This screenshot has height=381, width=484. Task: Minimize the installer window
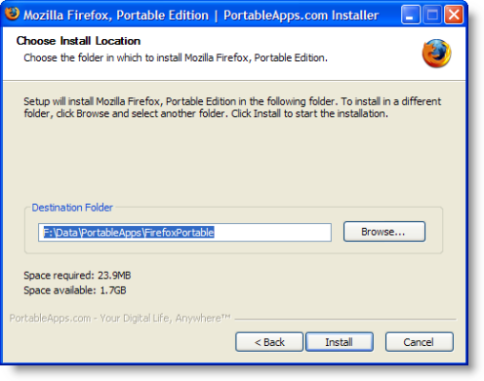[x=410, y=15]
